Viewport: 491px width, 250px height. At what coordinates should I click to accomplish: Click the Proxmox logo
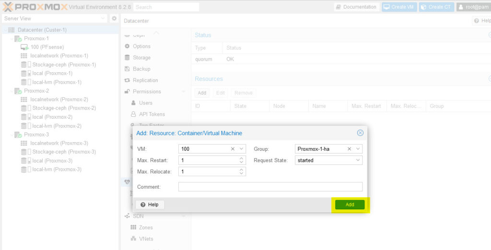click(35, 7)
